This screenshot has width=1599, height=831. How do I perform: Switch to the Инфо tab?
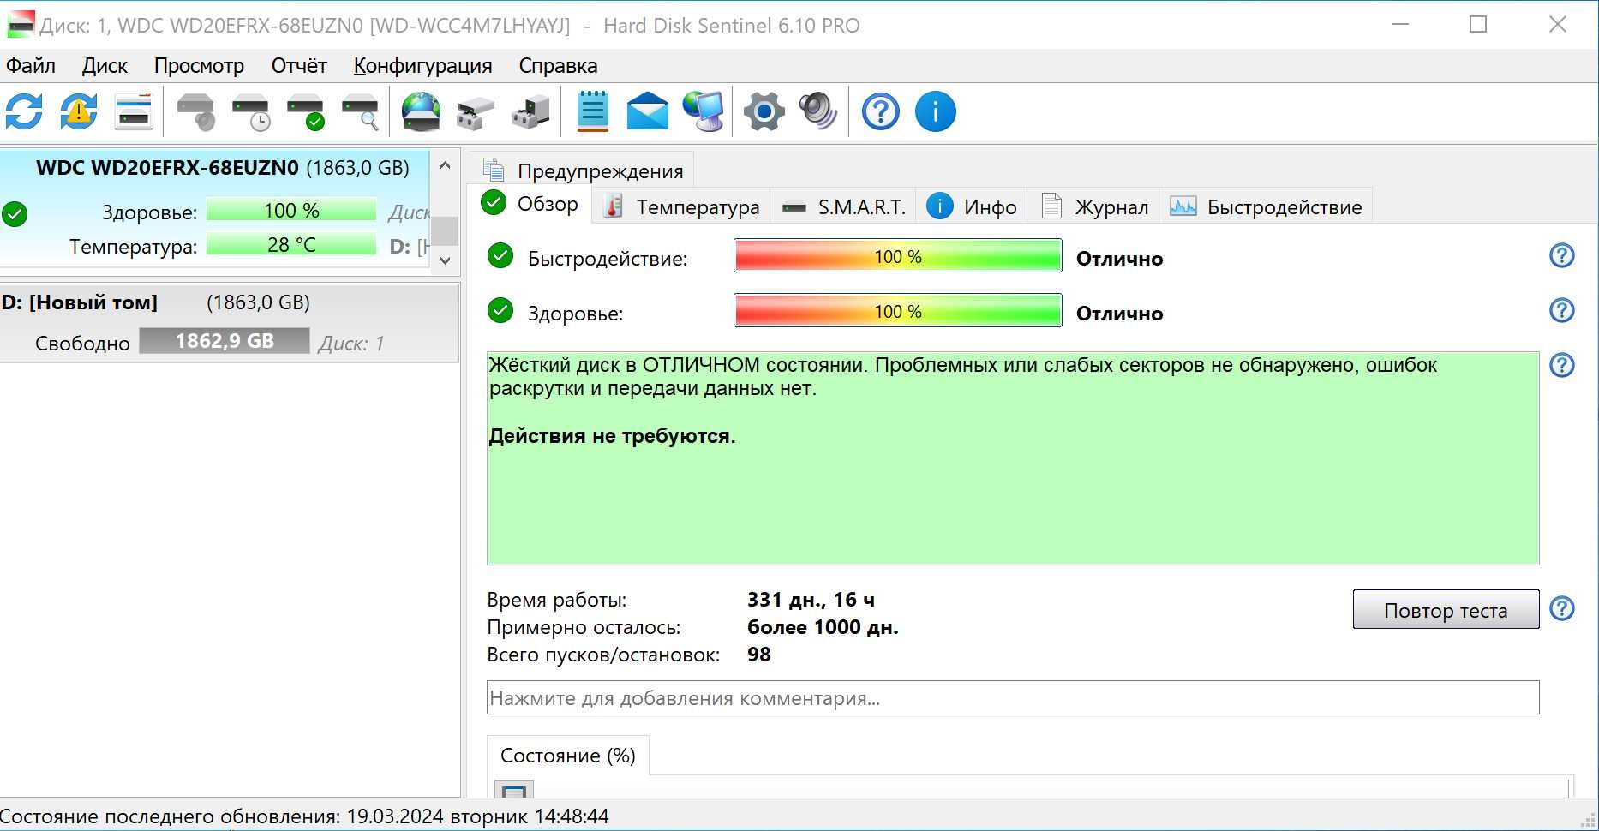[x=972, y=206]
